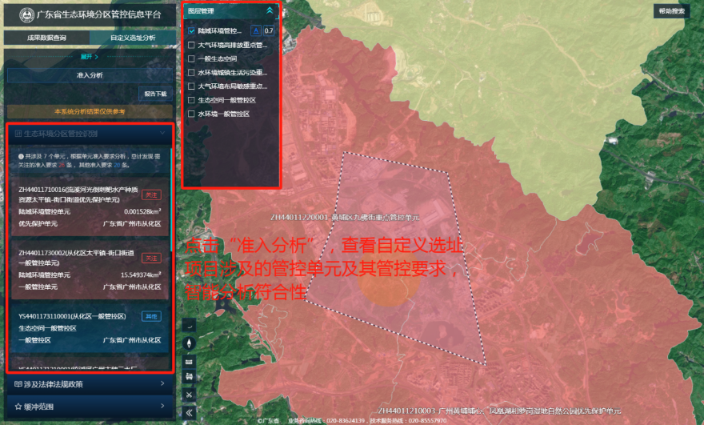Enable the 一般生态空间 layer checkbox

(x=191, y=58)
